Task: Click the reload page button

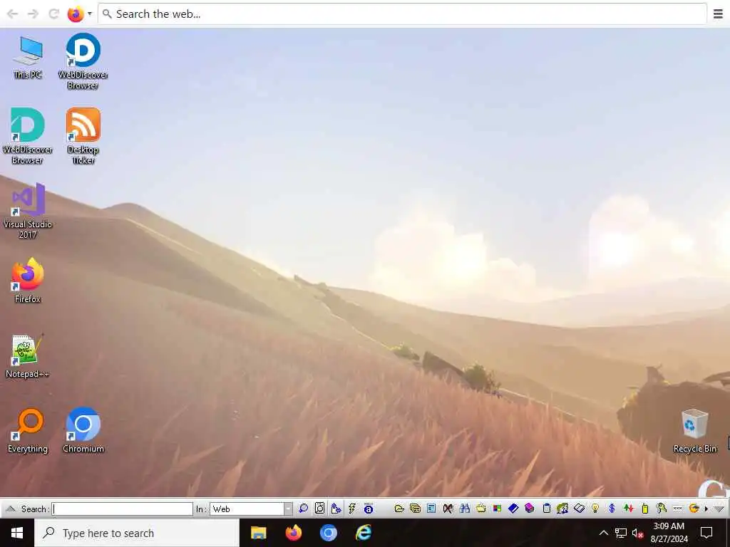Action: [54, 14]
